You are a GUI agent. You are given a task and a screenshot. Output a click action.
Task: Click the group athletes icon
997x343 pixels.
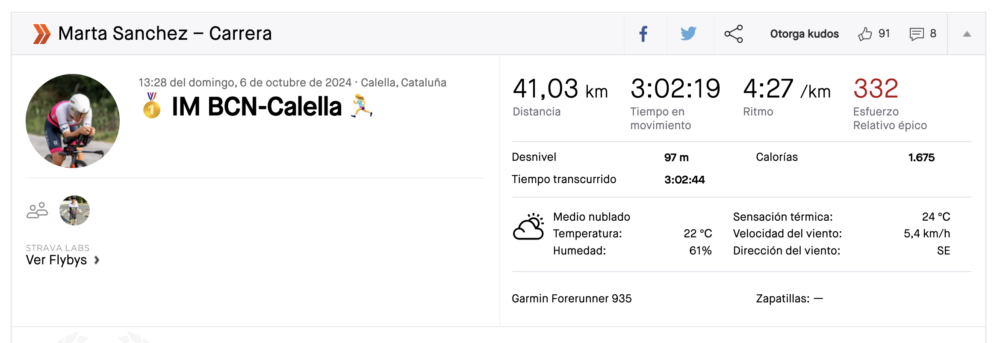click(37, 210)
